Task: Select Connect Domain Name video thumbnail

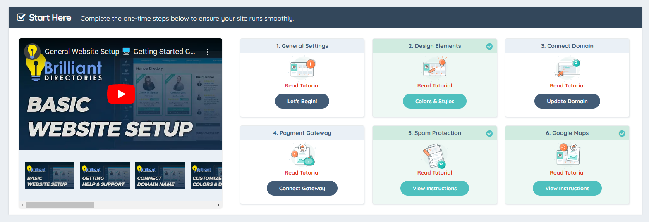Action: tap(160, 175)
